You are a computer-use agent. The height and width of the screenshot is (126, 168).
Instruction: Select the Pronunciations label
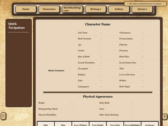tap(126, 39)
